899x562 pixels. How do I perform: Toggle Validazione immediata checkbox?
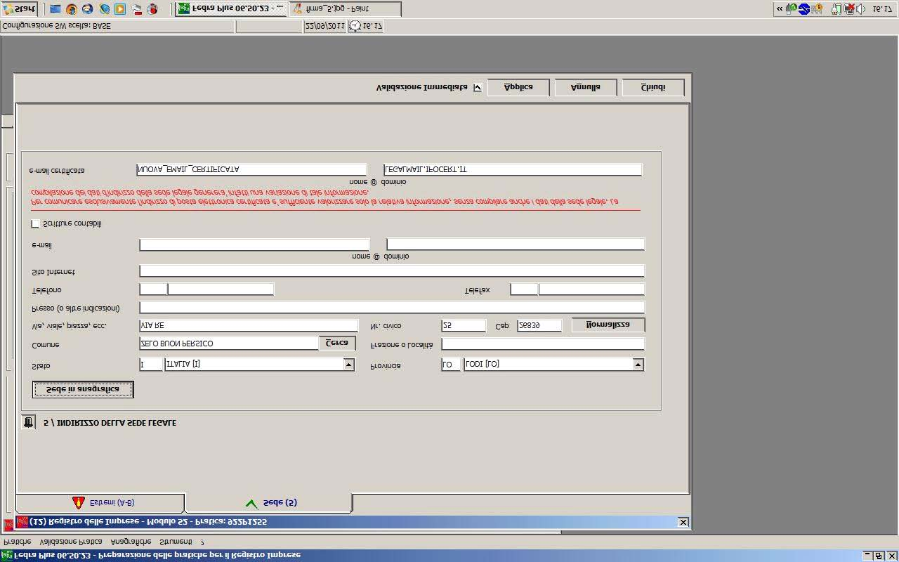click(x=478, y=88)
